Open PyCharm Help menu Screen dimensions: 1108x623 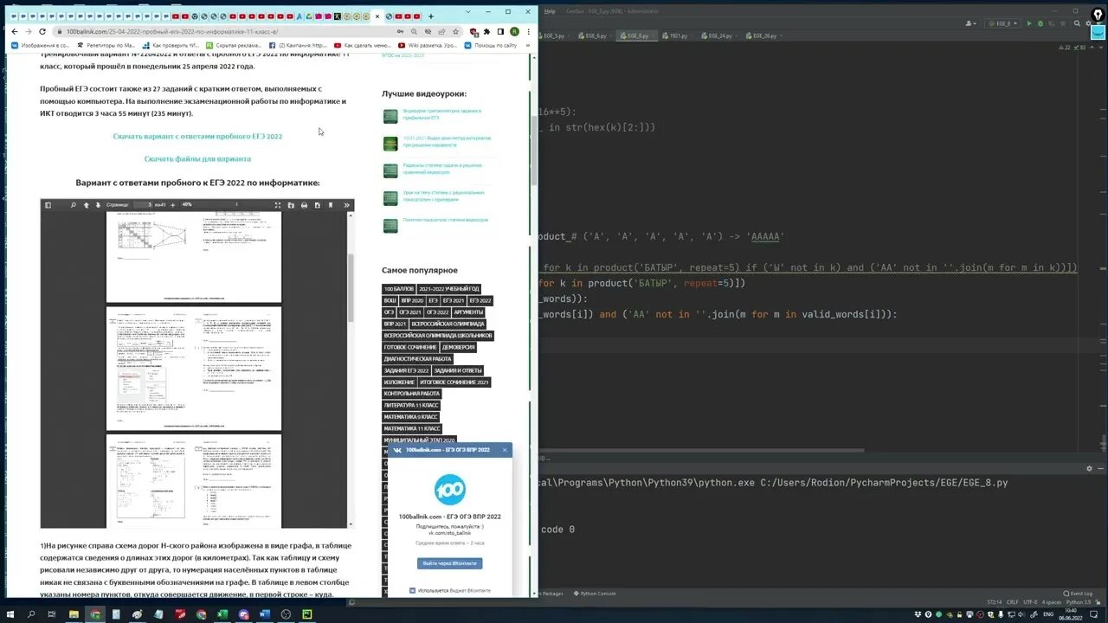tap(550, 11)
